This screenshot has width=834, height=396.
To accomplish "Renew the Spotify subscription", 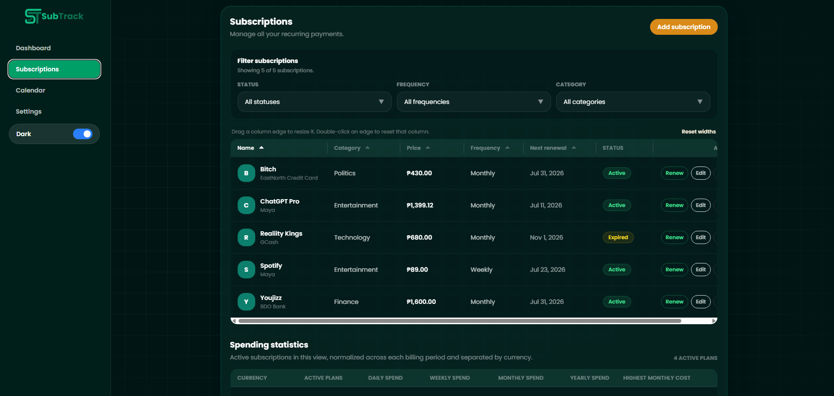I will pyautogui.click(x=674, y=270).
